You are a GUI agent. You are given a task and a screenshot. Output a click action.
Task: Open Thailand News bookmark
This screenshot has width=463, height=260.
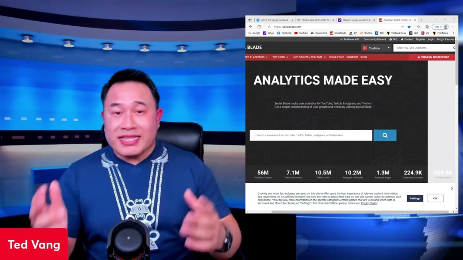point(396,33)
